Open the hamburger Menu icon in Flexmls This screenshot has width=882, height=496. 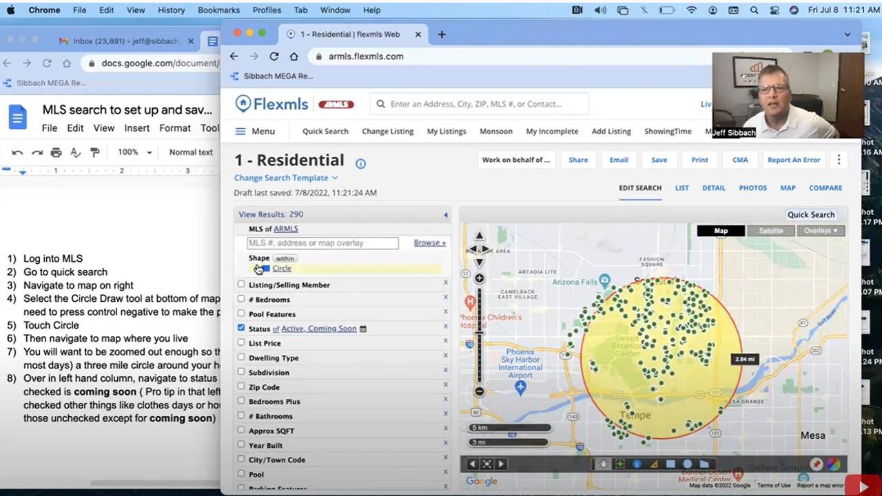pyautogui.click(x=240, y=131)
